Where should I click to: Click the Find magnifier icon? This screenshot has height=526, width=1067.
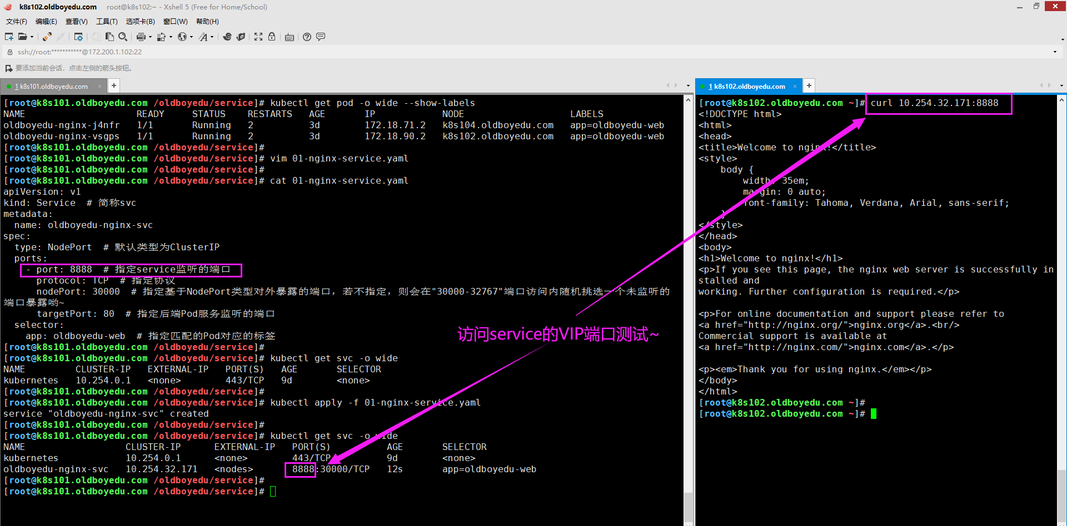click(x=123, y=37)
